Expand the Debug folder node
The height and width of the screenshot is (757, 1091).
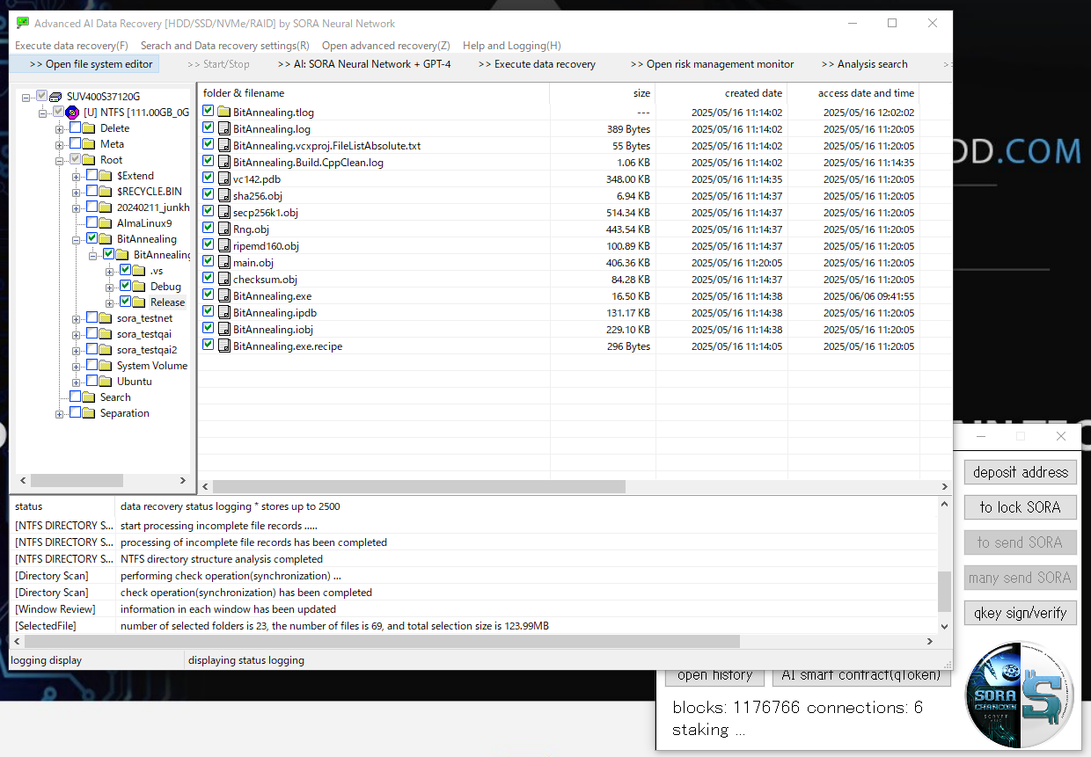point(110,287)
